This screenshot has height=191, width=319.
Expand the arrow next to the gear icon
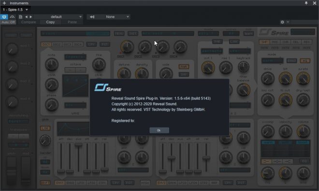pos(288,22)
